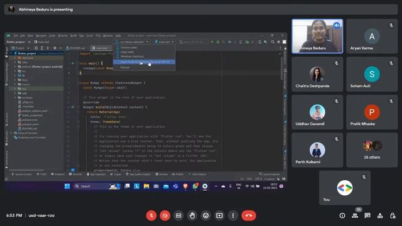Screen dimensions: 402x226
Task: Open the main.dart run configuration dropdown
Action: click(165, 42)
